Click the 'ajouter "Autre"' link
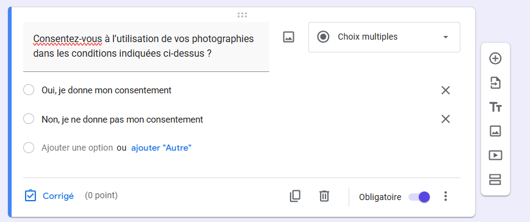 pos(161,148)
